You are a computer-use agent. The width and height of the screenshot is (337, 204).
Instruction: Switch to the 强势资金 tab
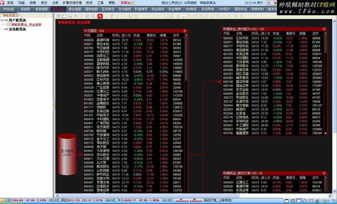[241, 9]
